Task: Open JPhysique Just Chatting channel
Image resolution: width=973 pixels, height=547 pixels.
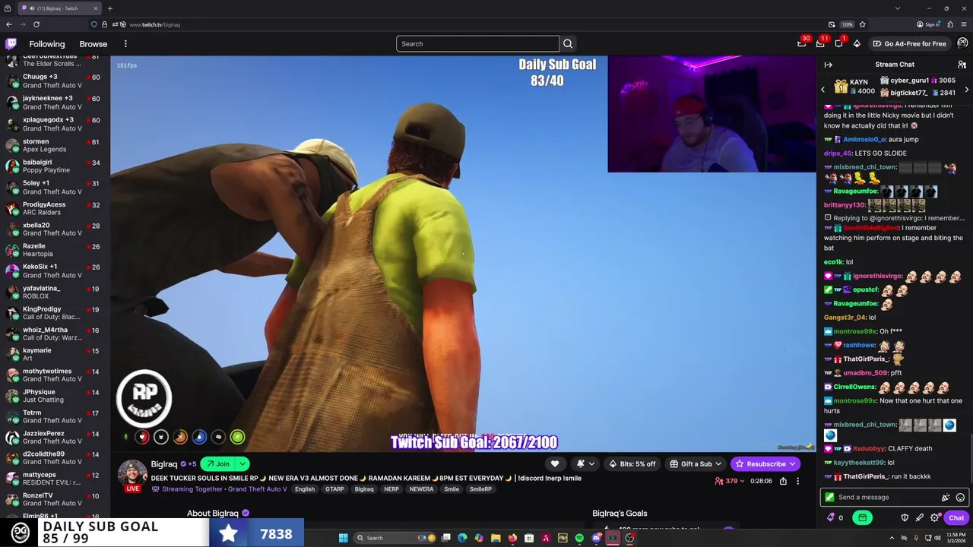Action: 55,396
